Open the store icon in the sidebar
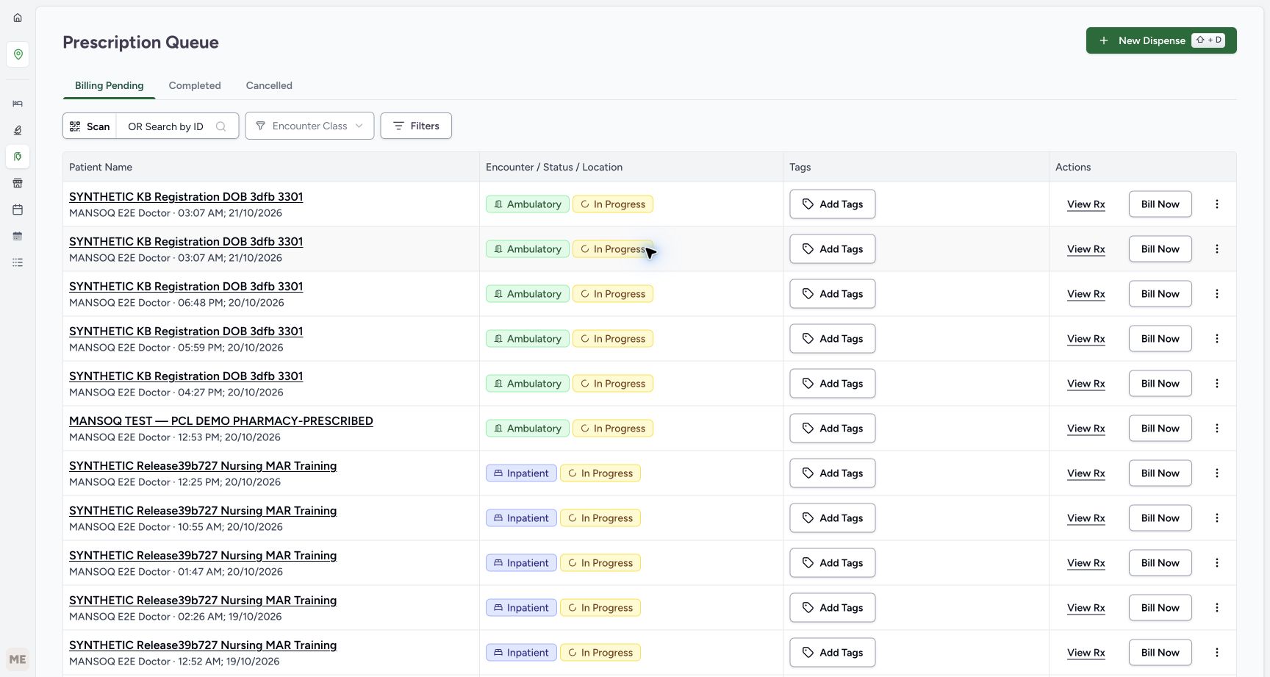The image size is (1270, 677). point(18,183)
